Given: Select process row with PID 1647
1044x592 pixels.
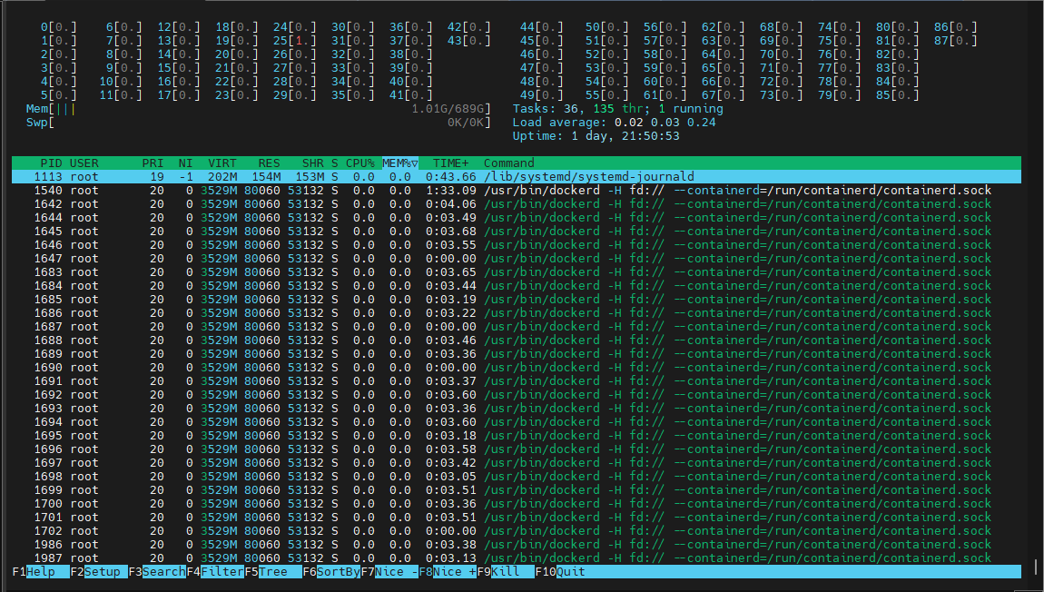Looking at the screenshot, I should pyautogui.click(x=516, y=259).
